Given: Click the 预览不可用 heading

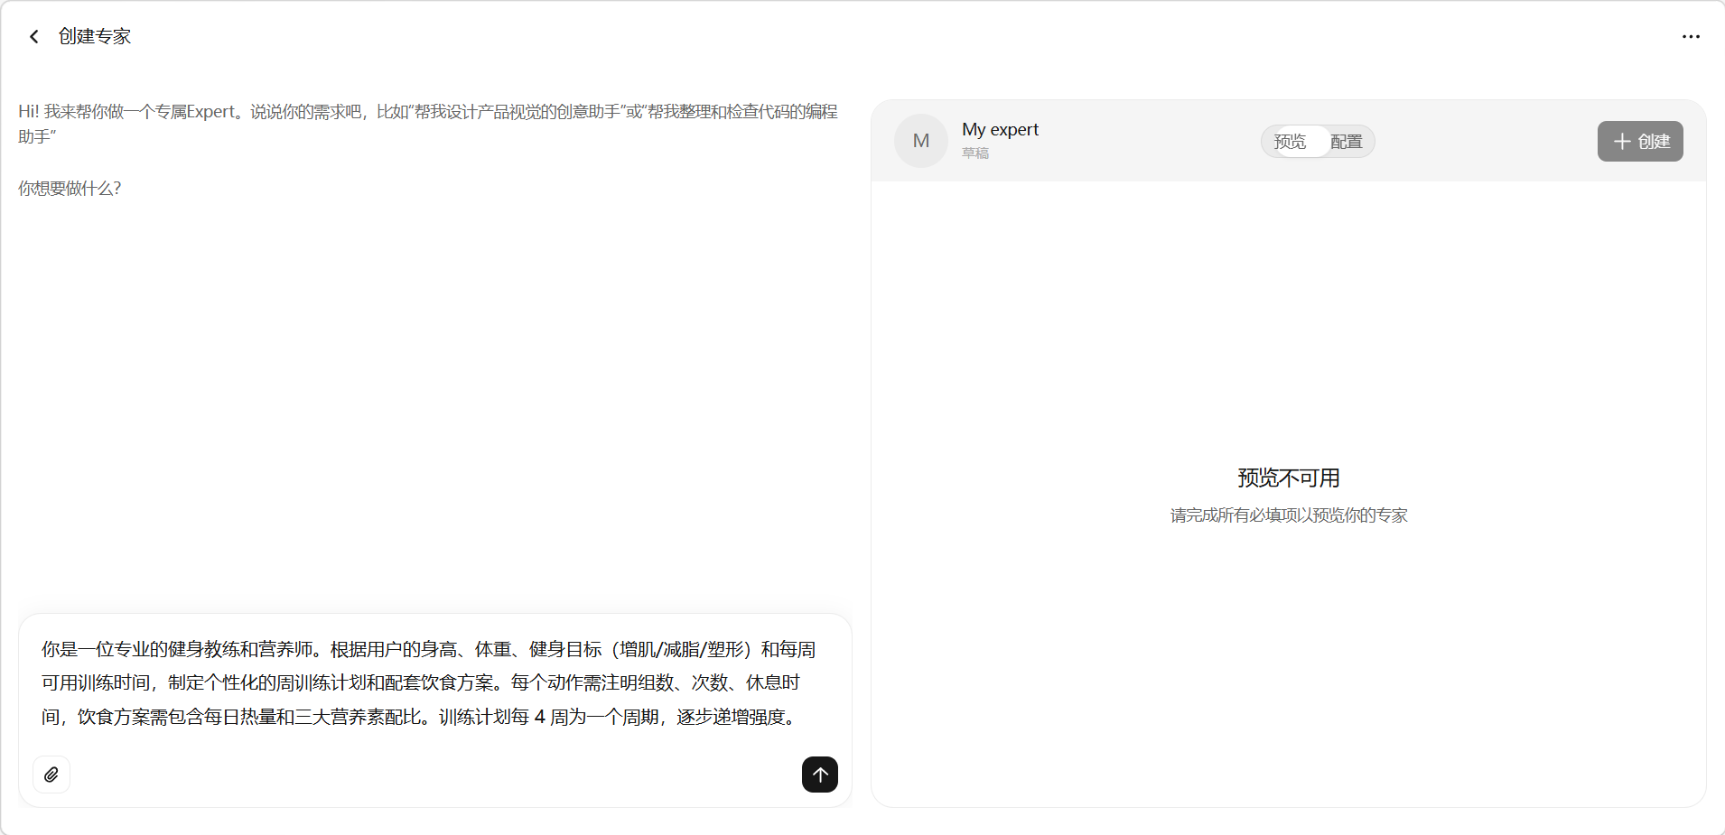Looking at the screenshot, I should pos(1288,478).
